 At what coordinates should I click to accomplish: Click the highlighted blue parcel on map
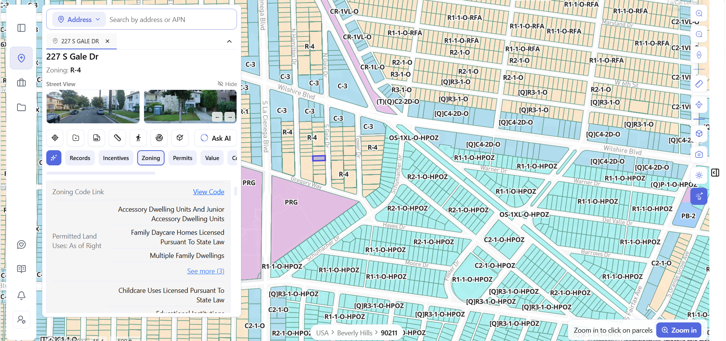319,158
